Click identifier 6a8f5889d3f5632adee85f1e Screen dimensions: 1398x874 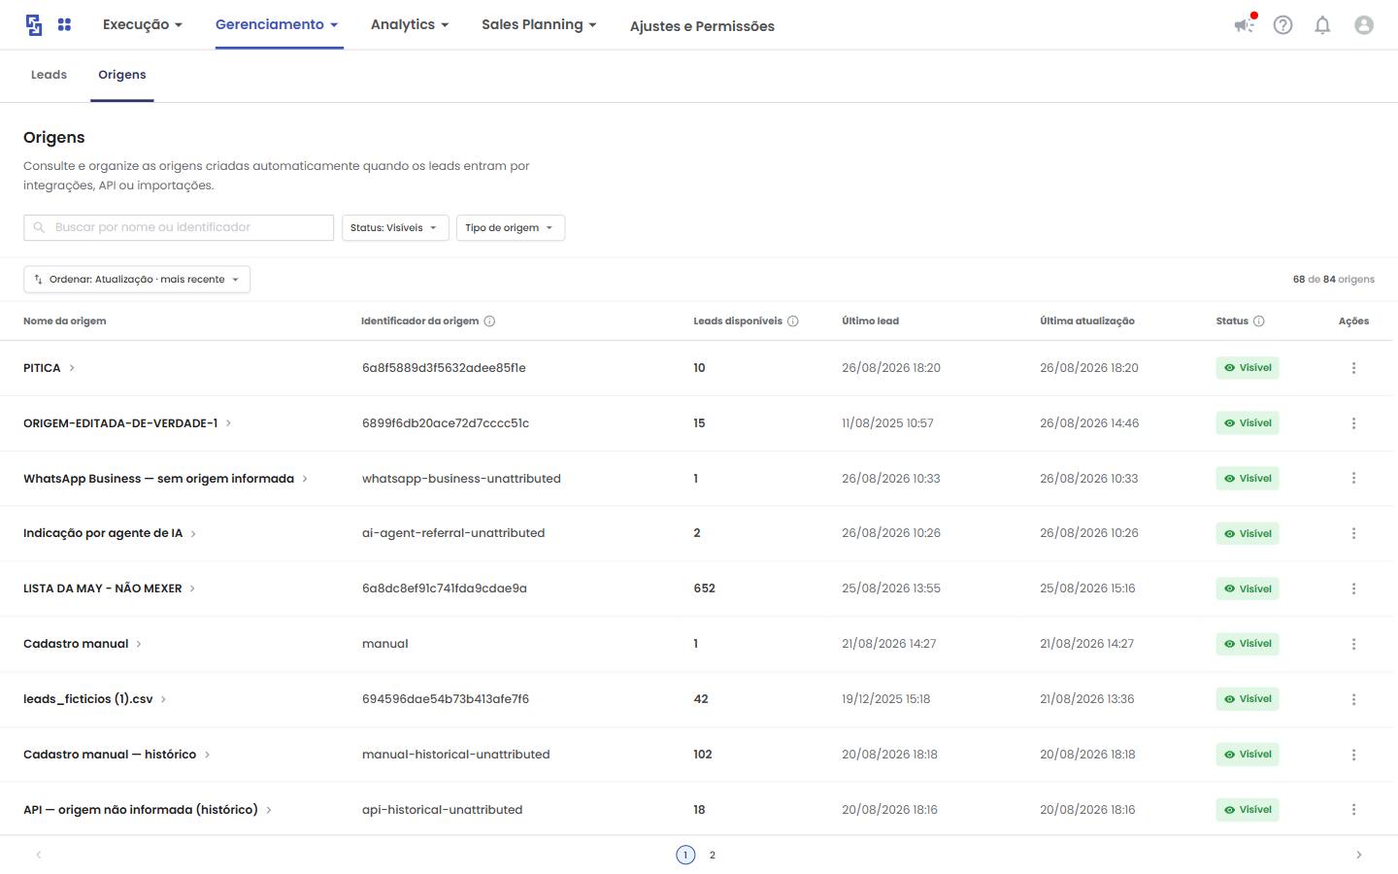[444, 368]
